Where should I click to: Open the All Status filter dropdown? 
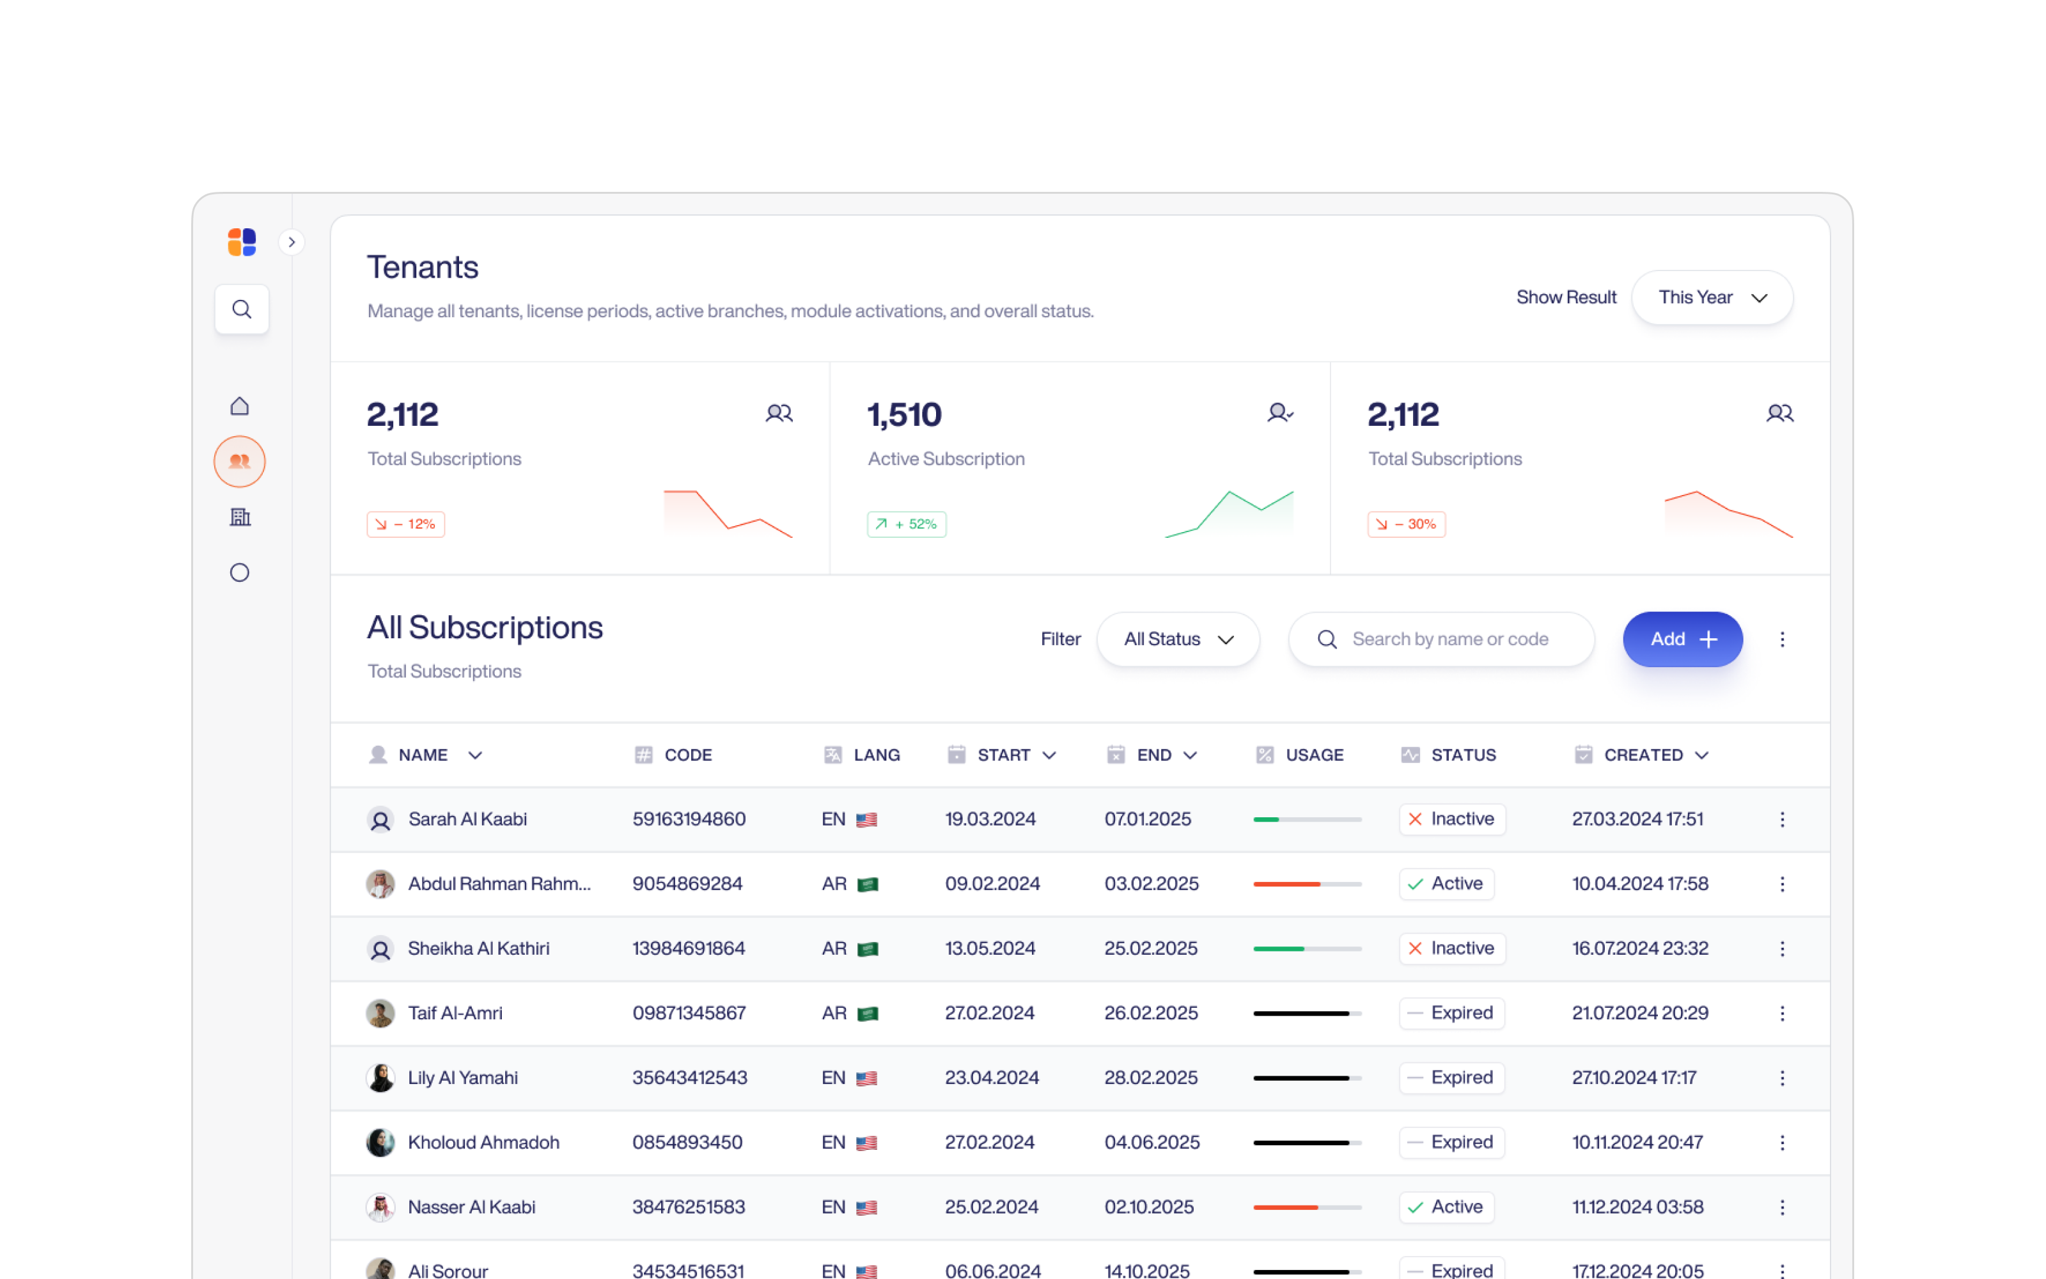(1178, 639)
